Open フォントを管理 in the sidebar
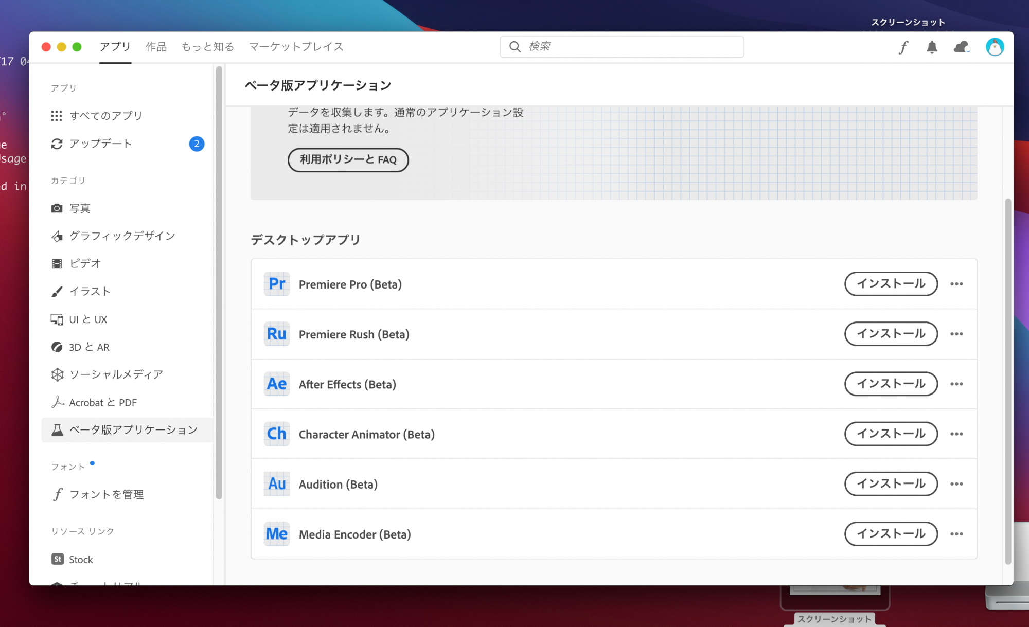Viewport: 1029px width, 627px height. [x=107, y=494]
